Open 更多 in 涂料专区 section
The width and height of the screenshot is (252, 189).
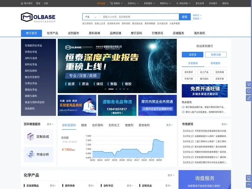click(130, 185)
